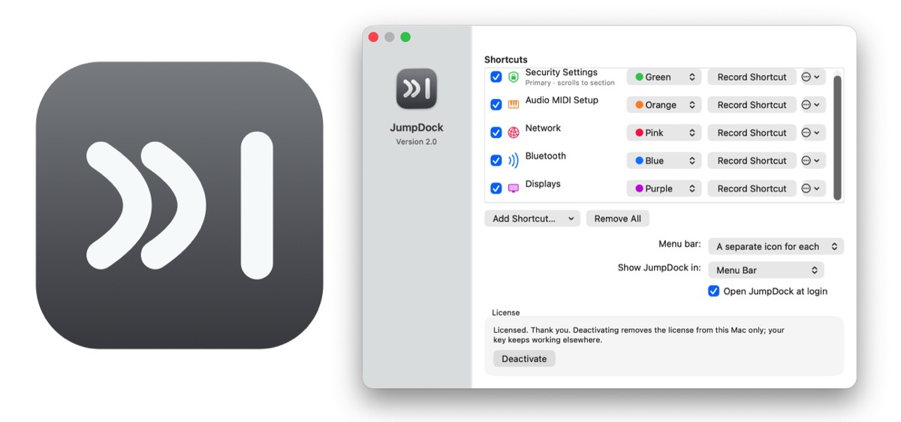Click the Audio MIDI Setup row label
901x422 pixels.
[x=562, y=100]
